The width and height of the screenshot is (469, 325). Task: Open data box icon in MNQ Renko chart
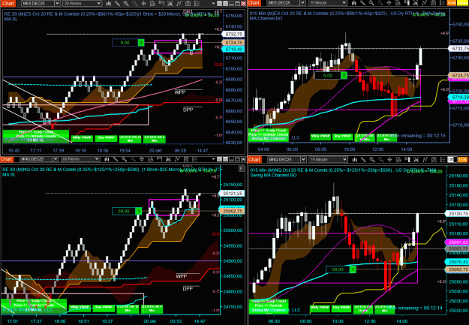[151, 159]
